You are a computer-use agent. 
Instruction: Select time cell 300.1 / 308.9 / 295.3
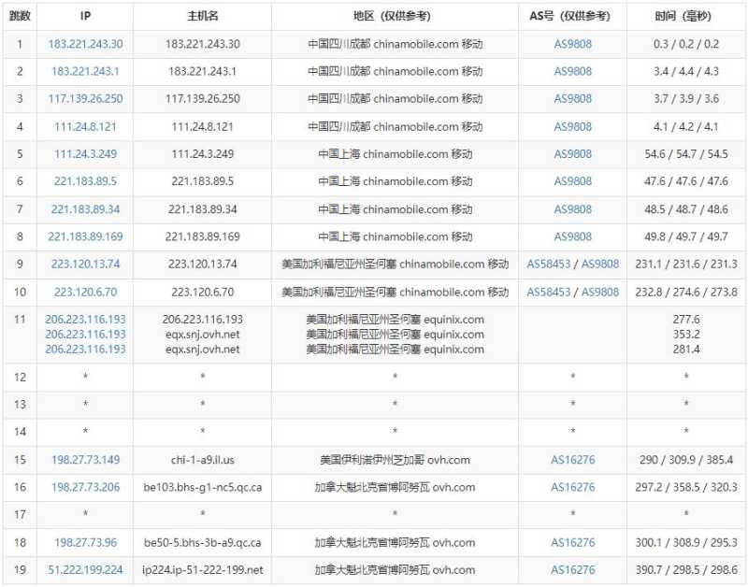pos(686,543)
